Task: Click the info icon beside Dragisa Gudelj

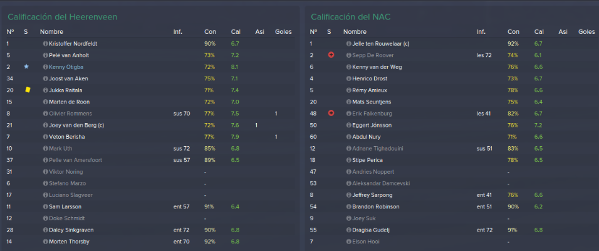Action: 349,230
